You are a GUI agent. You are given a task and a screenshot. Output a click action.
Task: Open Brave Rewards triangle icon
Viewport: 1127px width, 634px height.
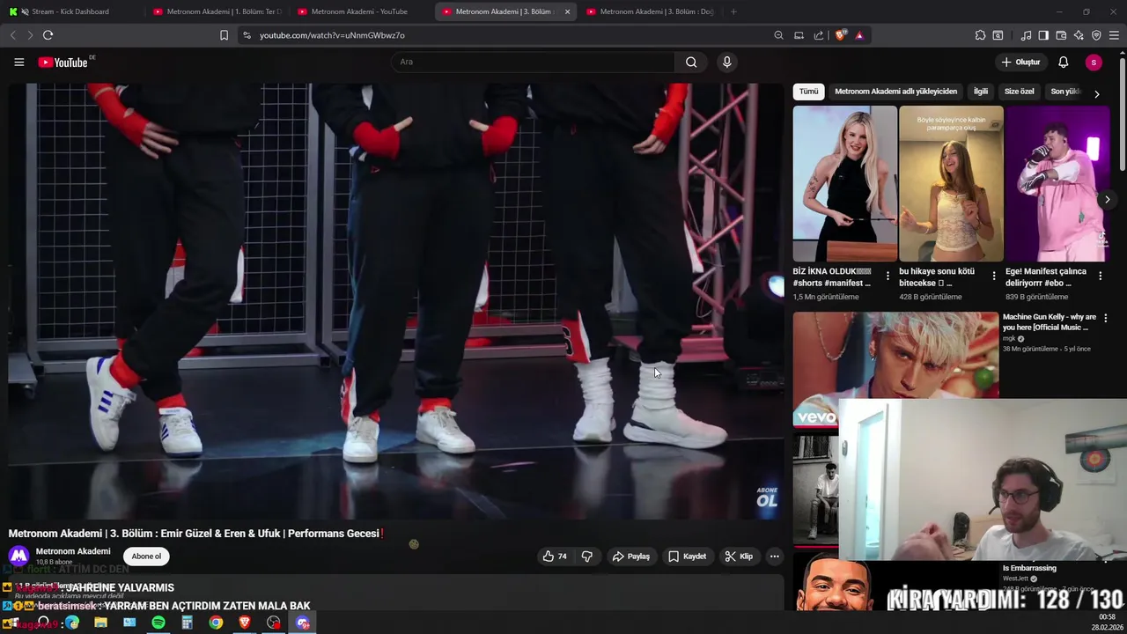coord(859,35)
